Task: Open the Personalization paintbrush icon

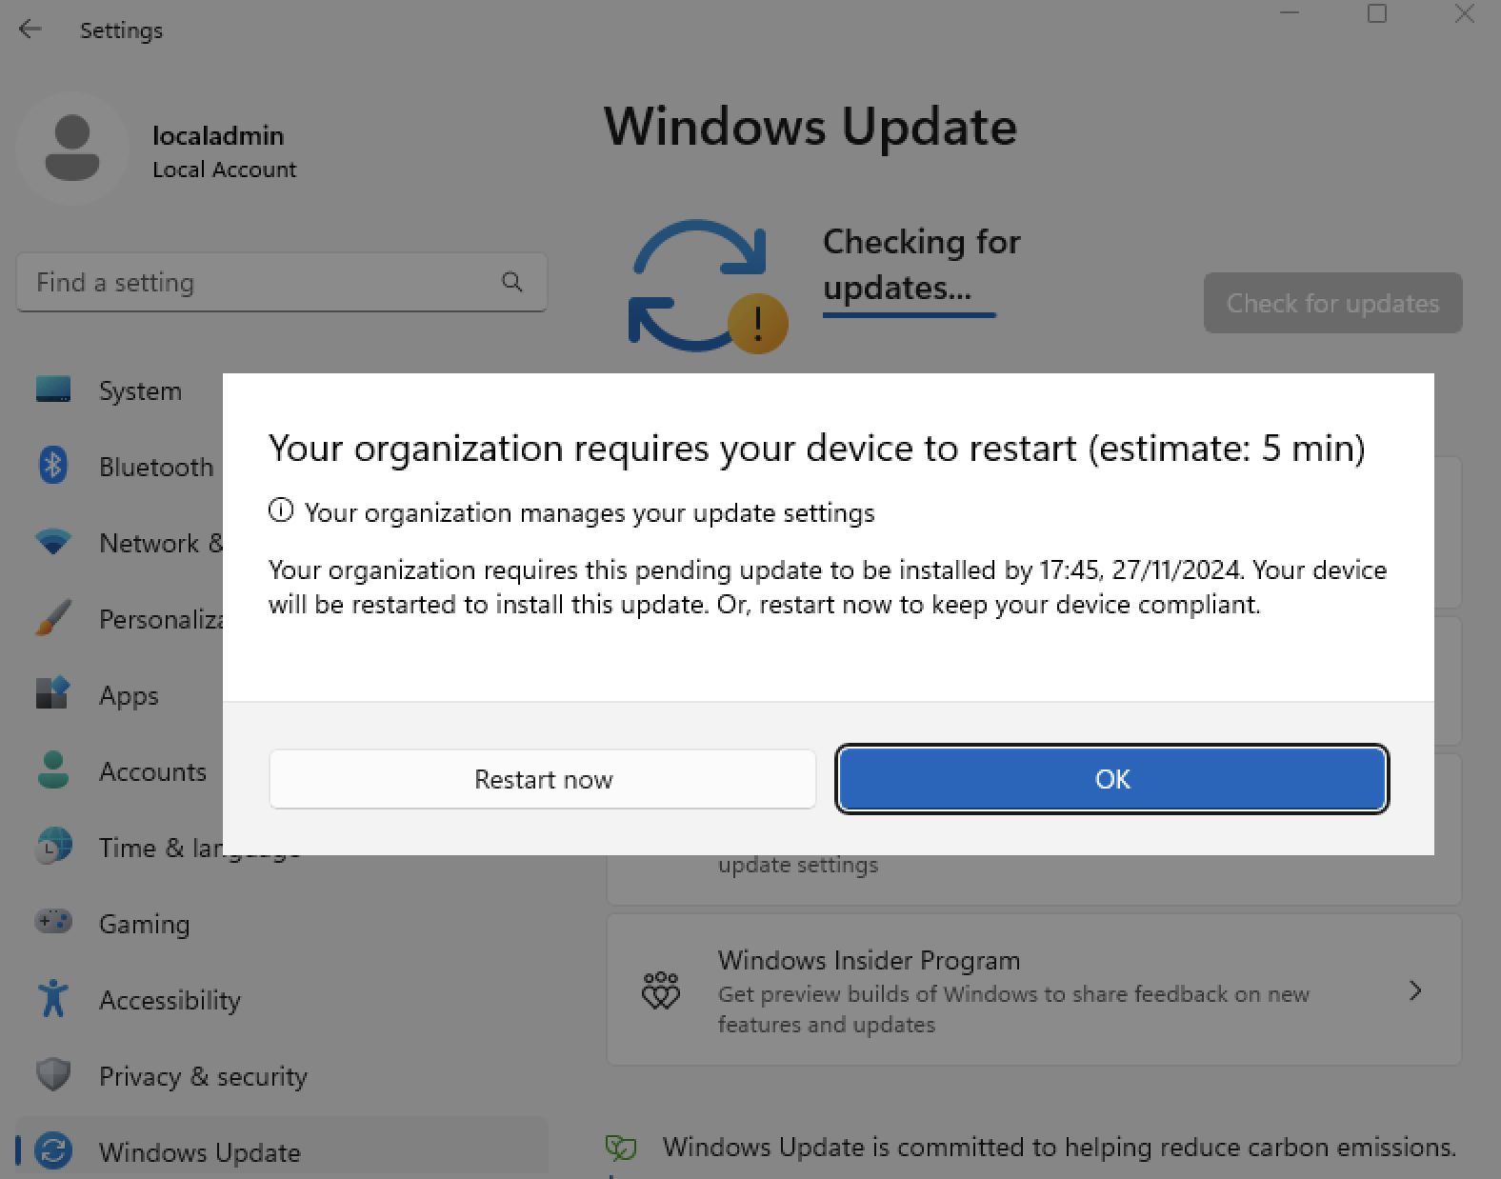Action: coord(53,618)
